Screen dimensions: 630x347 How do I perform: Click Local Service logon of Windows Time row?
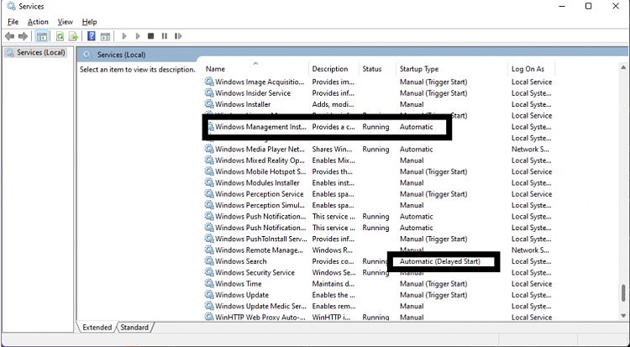point(532,283)
